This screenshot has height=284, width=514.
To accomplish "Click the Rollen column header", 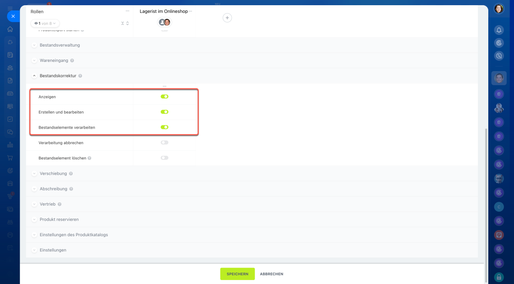I will (37, 12).
